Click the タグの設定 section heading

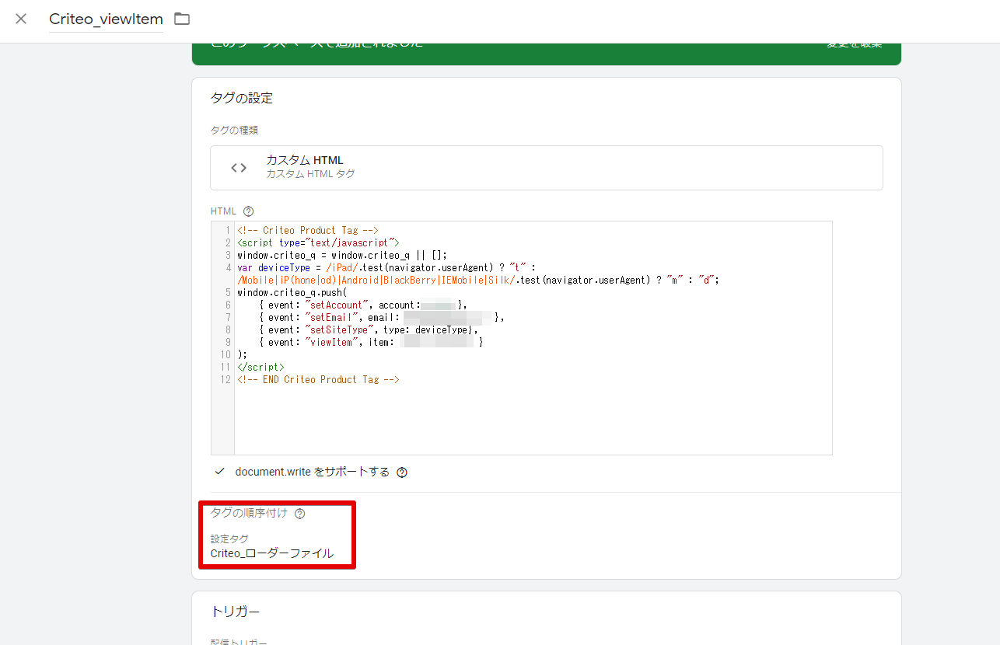242,98
